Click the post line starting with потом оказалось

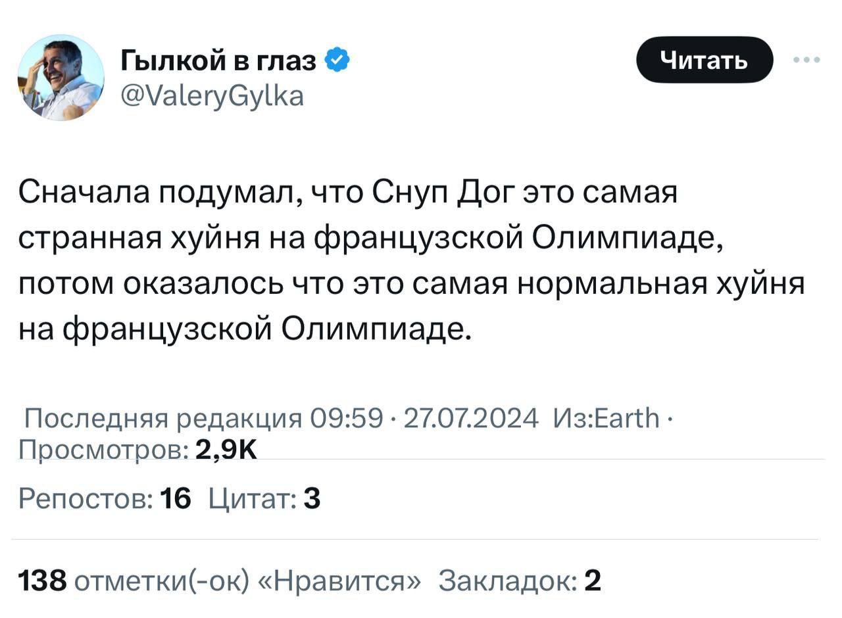coord(412,283)
